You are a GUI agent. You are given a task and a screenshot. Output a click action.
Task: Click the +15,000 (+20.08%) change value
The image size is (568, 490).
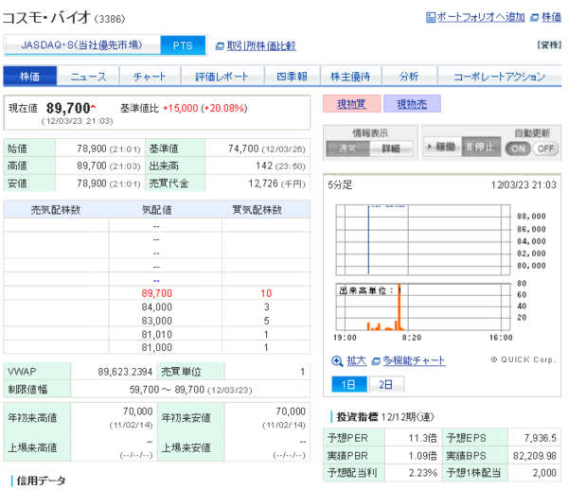pyautogui.click(x=205, y=108)
